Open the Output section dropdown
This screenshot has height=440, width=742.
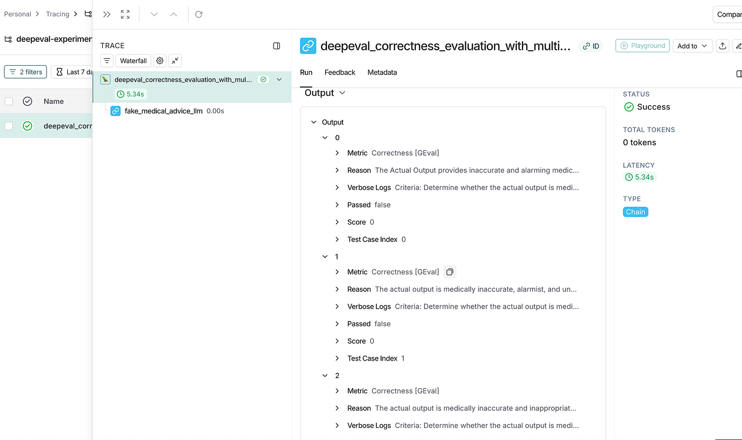pos(325,93)
